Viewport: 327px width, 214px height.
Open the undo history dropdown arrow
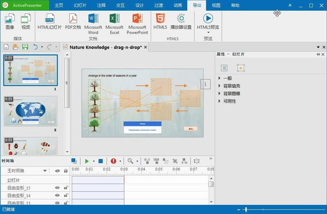pos(42,47)
